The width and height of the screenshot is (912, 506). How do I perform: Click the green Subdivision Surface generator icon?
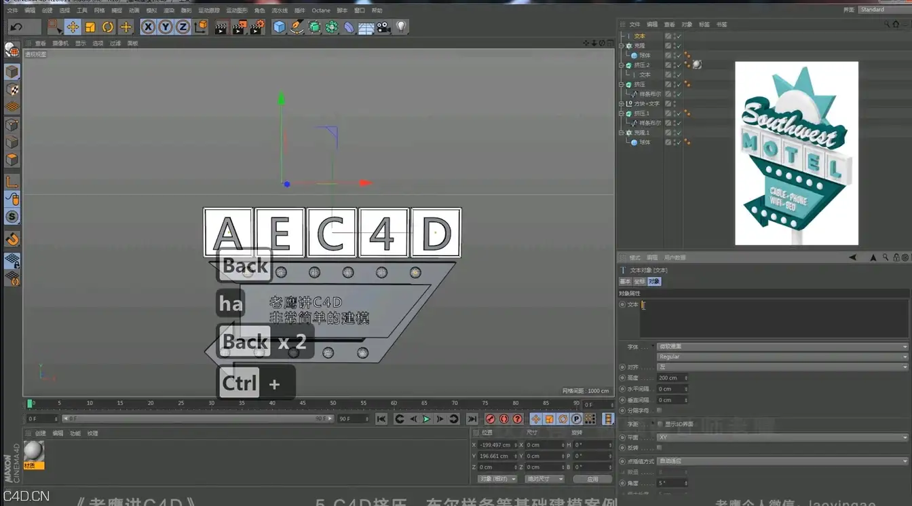coord(314,27)
